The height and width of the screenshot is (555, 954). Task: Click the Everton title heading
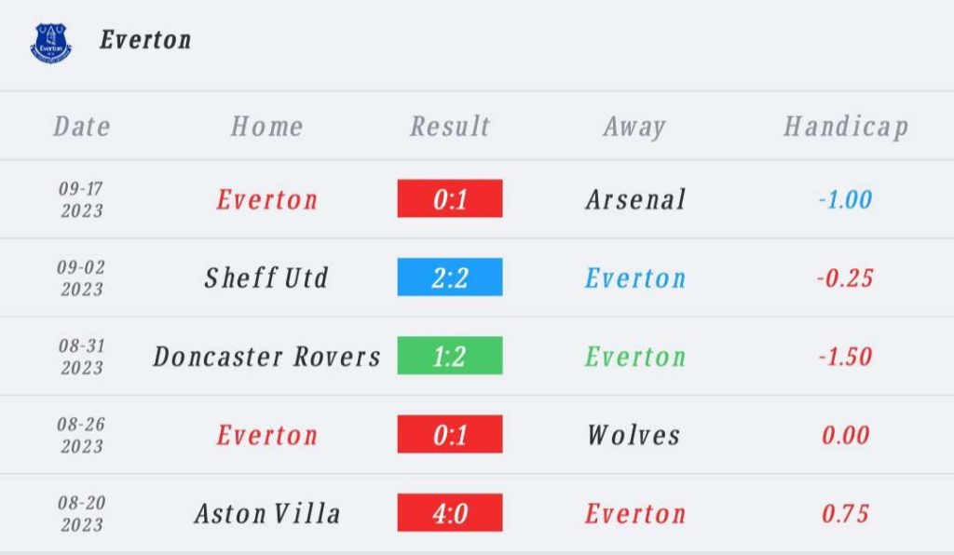pyautogui.click(x=145, y=40)
